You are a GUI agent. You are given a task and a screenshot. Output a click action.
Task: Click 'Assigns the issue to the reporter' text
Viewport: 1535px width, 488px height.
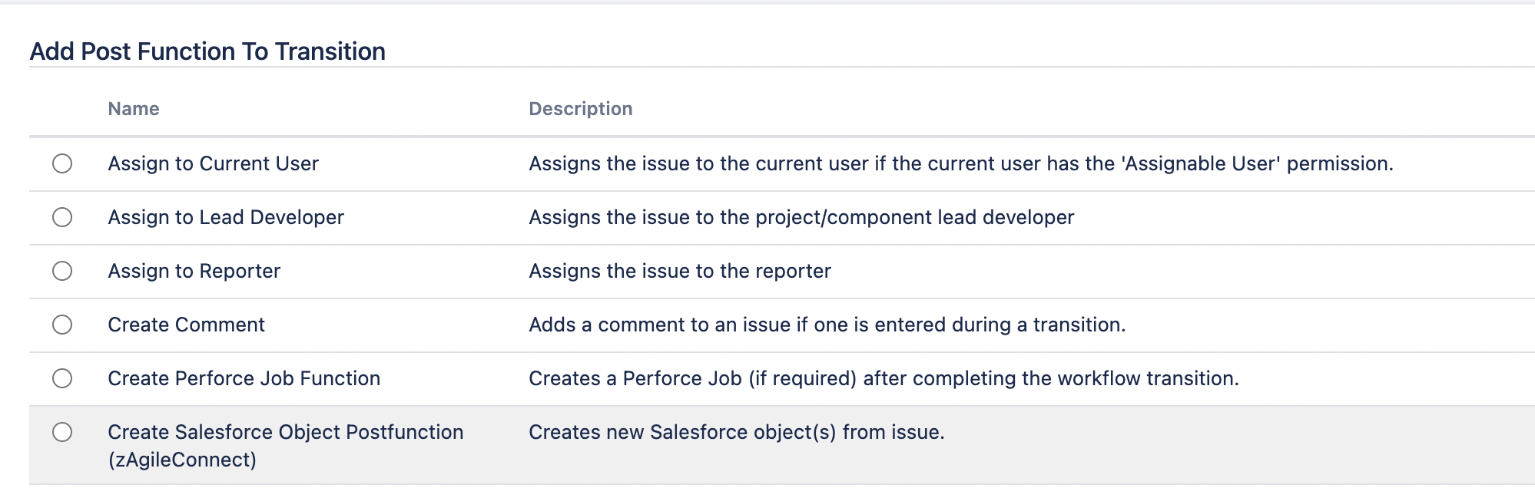679,271
